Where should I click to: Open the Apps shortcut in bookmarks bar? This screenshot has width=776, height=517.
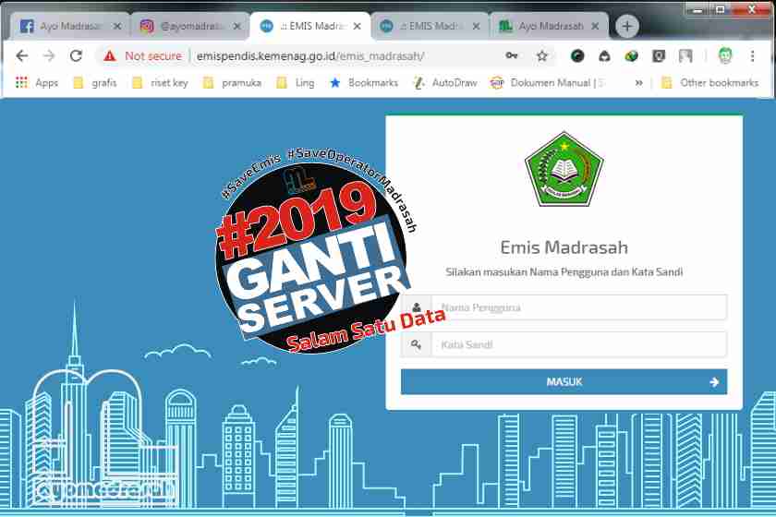point(37,82)
